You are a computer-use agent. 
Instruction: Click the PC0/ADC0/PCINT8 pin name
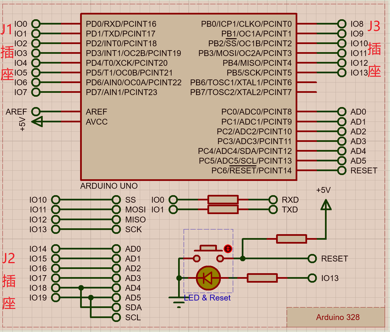(256, 112)
